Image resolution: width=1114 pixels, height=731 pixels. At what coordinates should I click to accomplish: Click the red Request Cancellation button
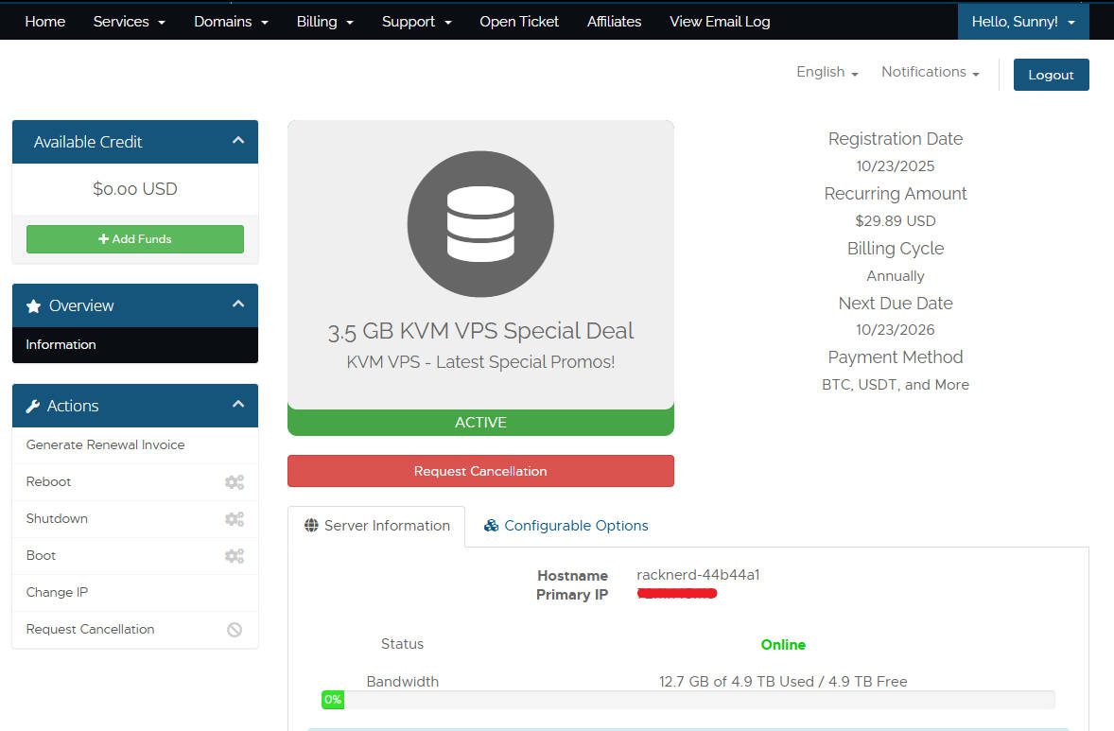pos(480,471)
